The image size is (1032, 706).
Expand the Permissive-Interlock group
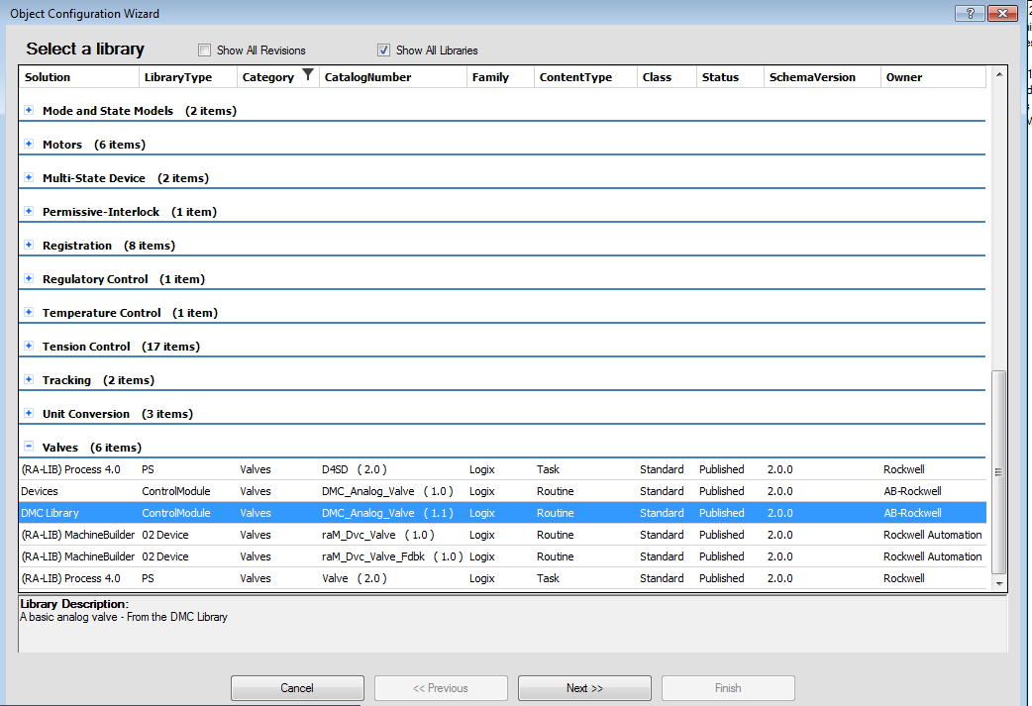pos(29,211)
